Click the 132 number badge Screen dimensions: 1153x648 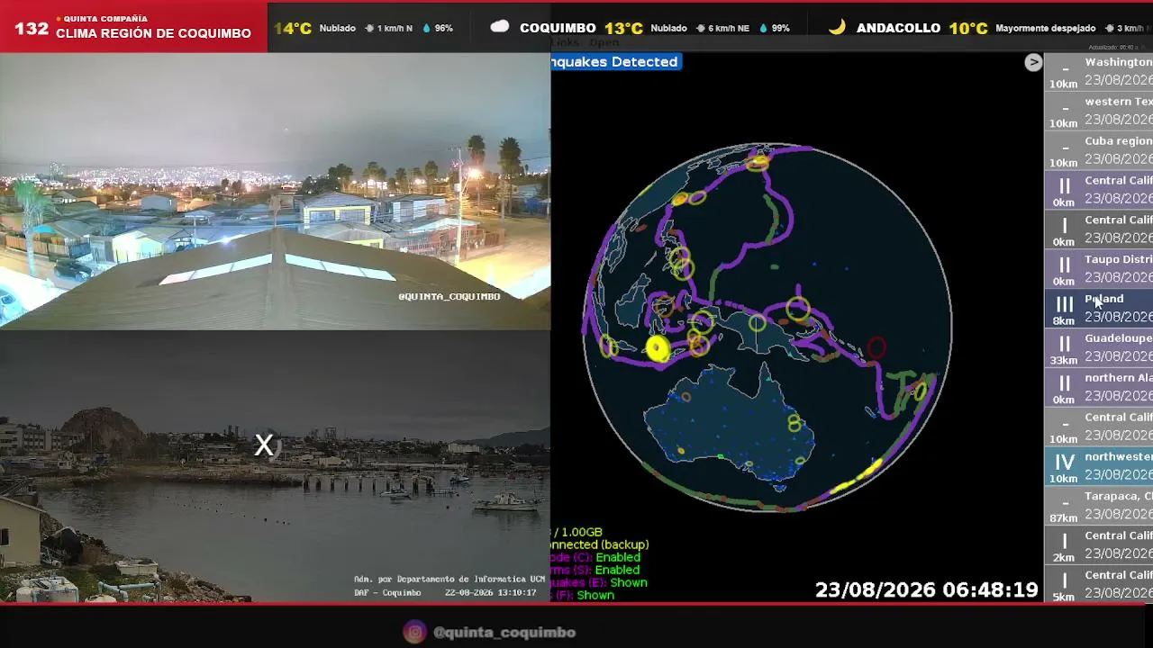32,29
